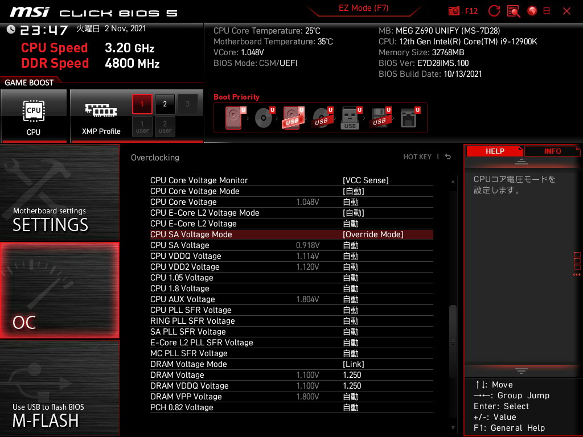
Task: Open the search magnifier icon in the top bar
Action: (514, 11)
